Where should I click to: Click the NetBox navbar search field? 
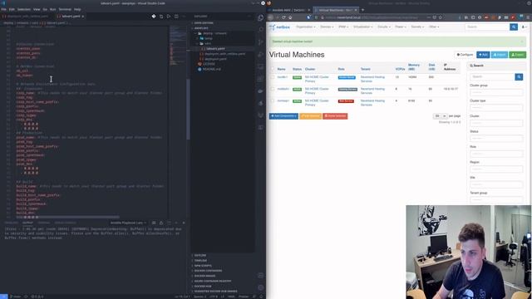point(487,27)
